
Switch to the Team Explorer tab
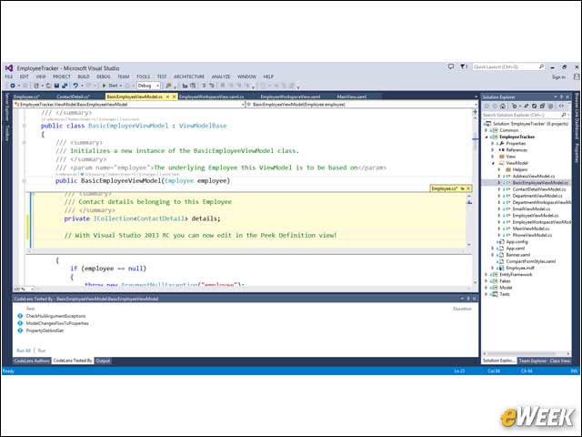coord(533,361)
